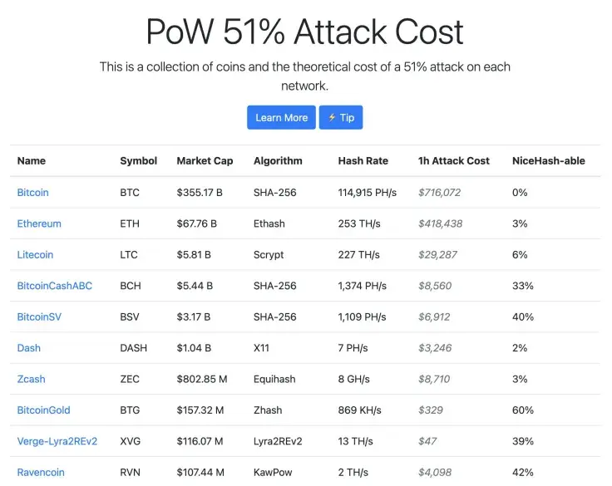The height and width of the screenshot is (486, 612).
Task: Sort by Hash Rate column header
Action: pos(363,161)
